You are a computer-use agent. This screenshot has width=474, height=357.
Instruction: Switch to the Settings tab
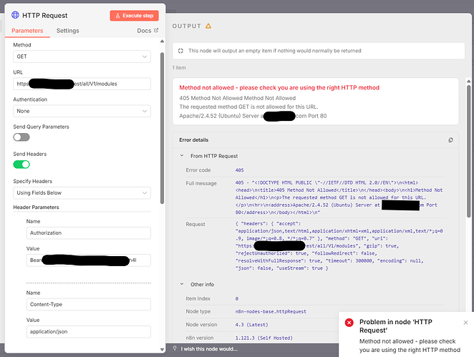tap(68, 31)
